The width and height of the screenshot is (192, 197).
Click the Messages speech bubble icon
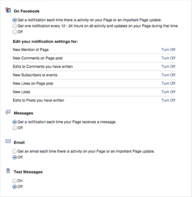coord(8,112)
